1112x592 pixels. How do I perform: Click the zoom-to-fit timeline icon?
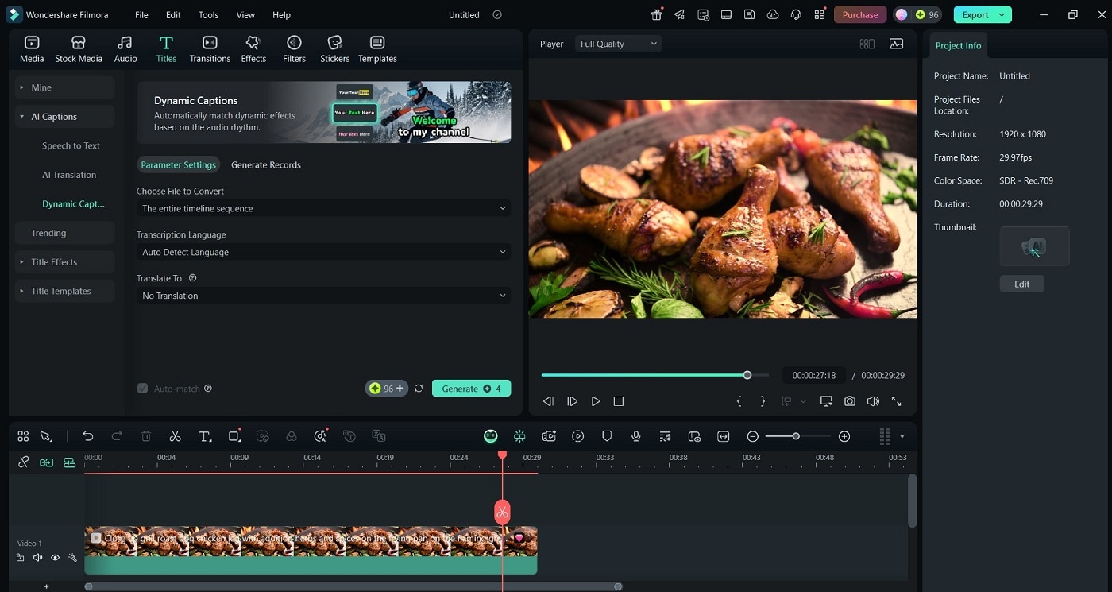coord(723,436)
